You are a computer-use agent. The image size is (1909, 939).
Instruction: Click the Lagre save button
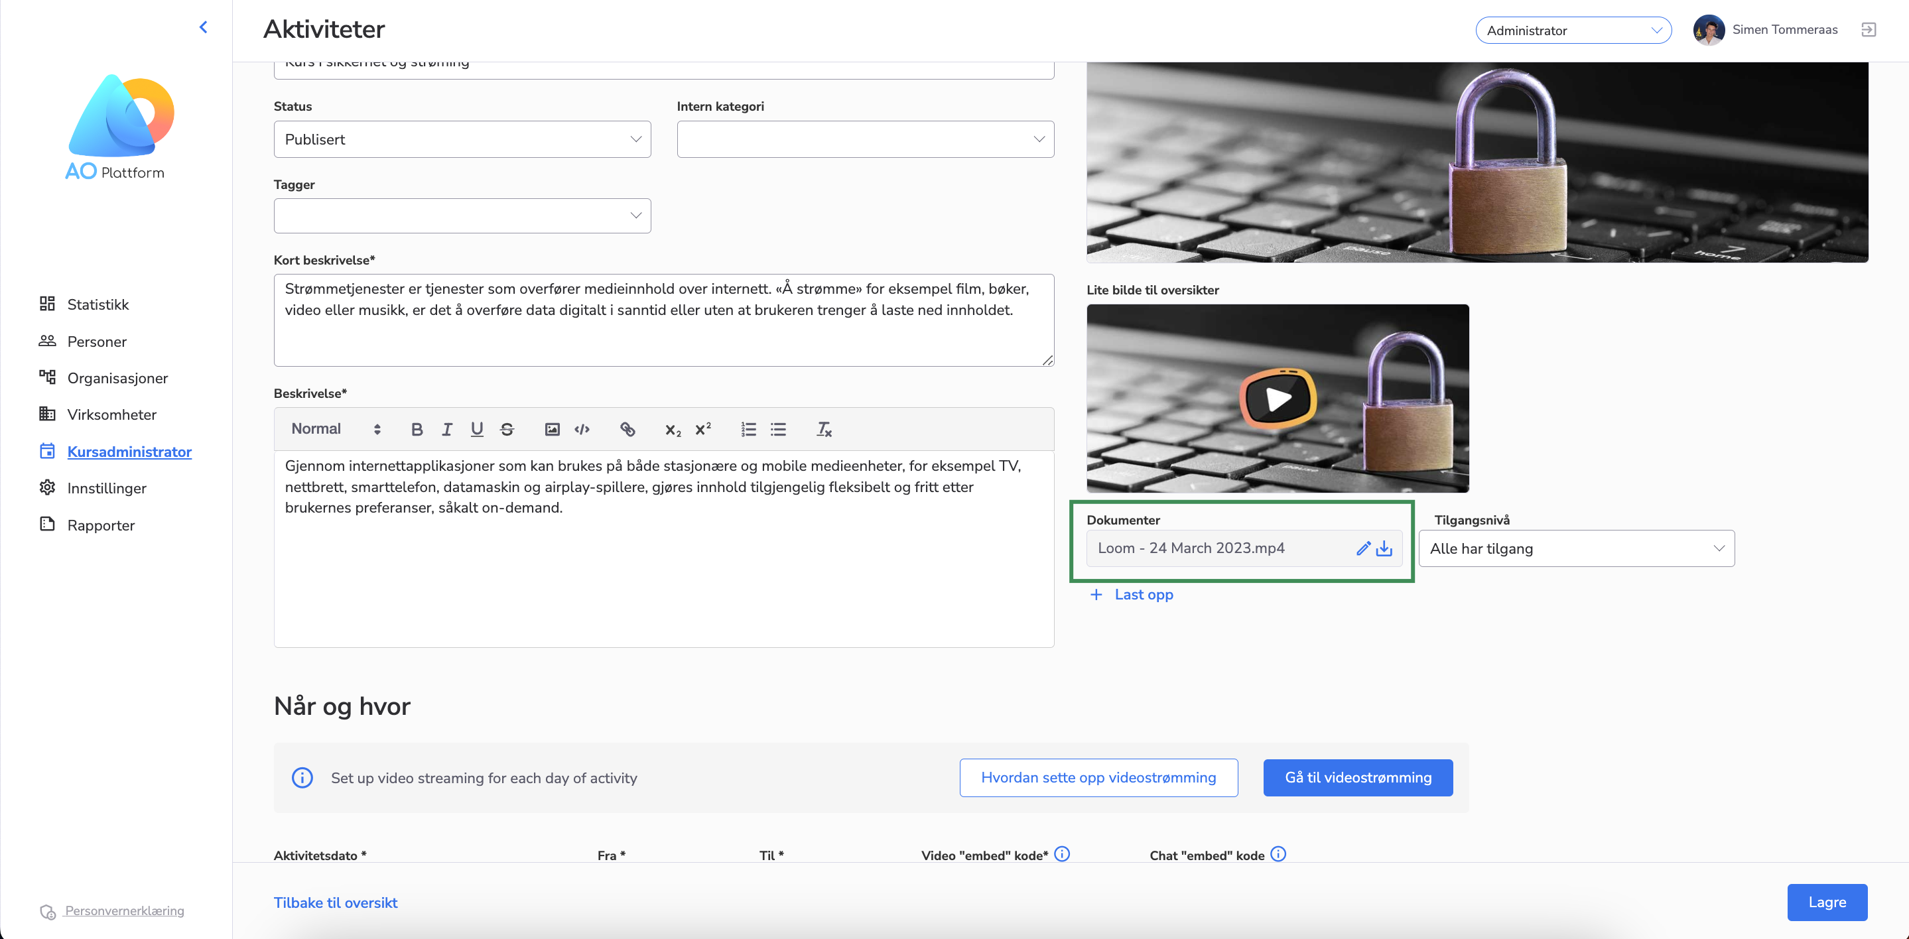pyautogui.click(x=1827, y=902)
